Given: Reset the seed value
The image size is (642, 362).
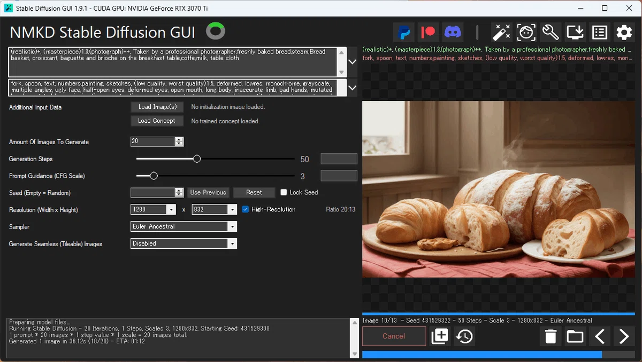Looking at the screenshot, I should [254, 193].
